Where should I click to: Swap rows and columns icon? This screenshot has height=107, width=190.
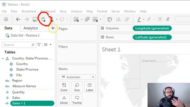point(110,19)
